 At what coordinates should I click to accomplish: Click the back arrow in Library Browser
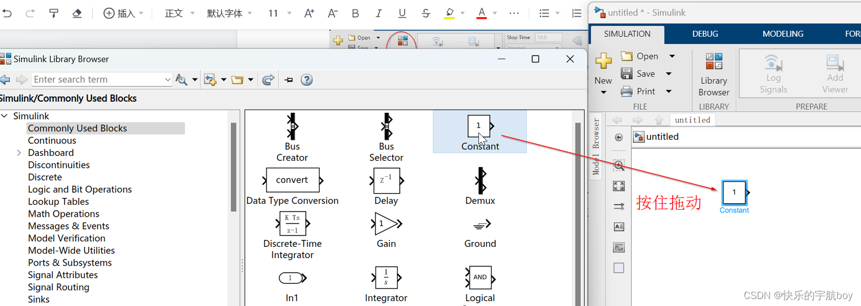(x=5, y=80)
